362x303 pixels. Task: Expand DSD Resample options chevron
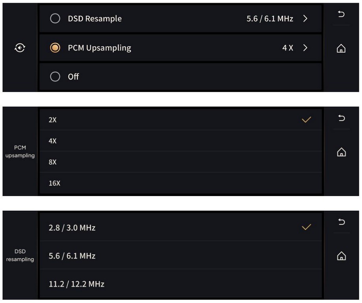click(x=305, y=19)
